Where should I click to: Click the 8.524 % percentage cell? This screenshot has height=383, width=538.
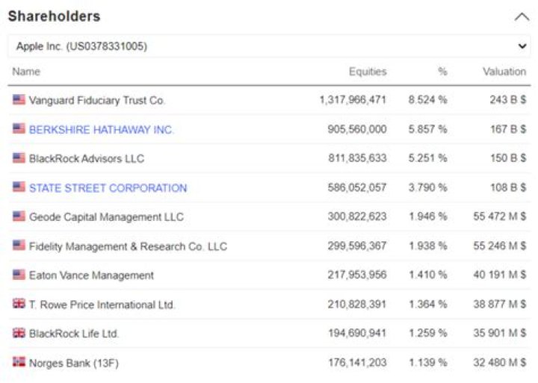(428, 100)
